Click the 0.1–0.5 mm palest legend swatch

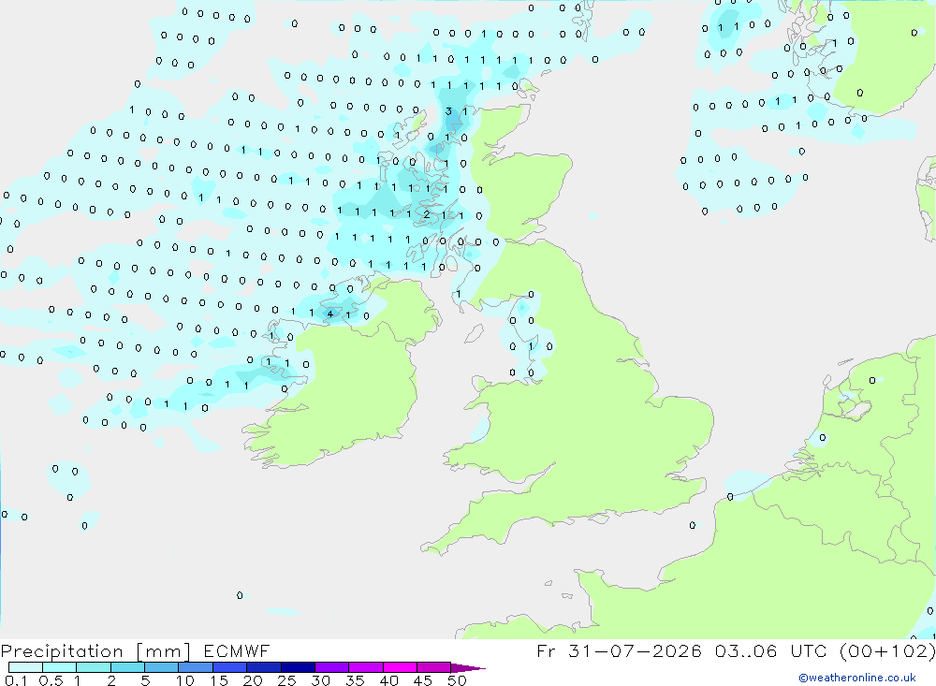(x=25, y=667)
